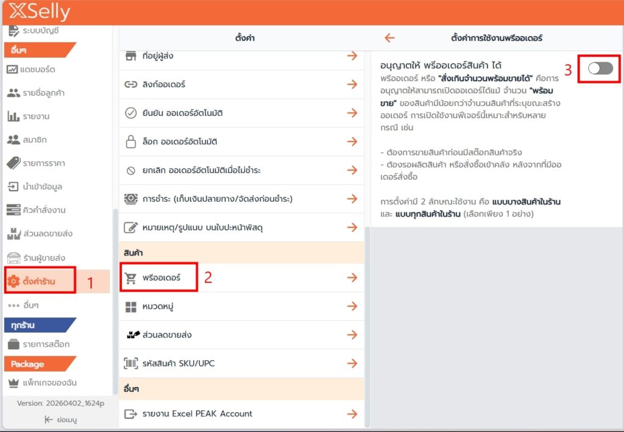Expand the payment settings row arrow
Image resolution: width=624 pixels, height=432 pixels.
tap(352, 199)
